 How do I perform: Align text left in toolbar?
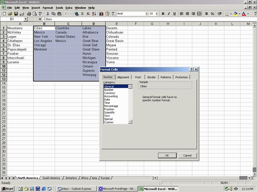pyautogui.click(x=182, y=14)
